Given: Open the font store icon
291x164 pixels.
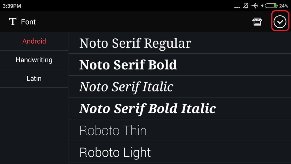Looking at the screenshot, I should click(x=257, y=22).
